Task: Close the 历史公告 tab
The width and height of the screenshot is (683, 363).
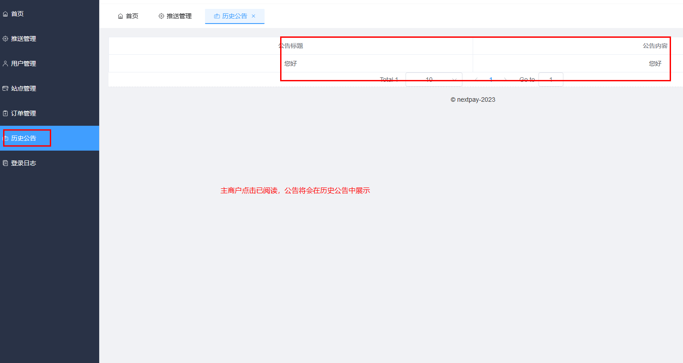Action: coord(253,16)
